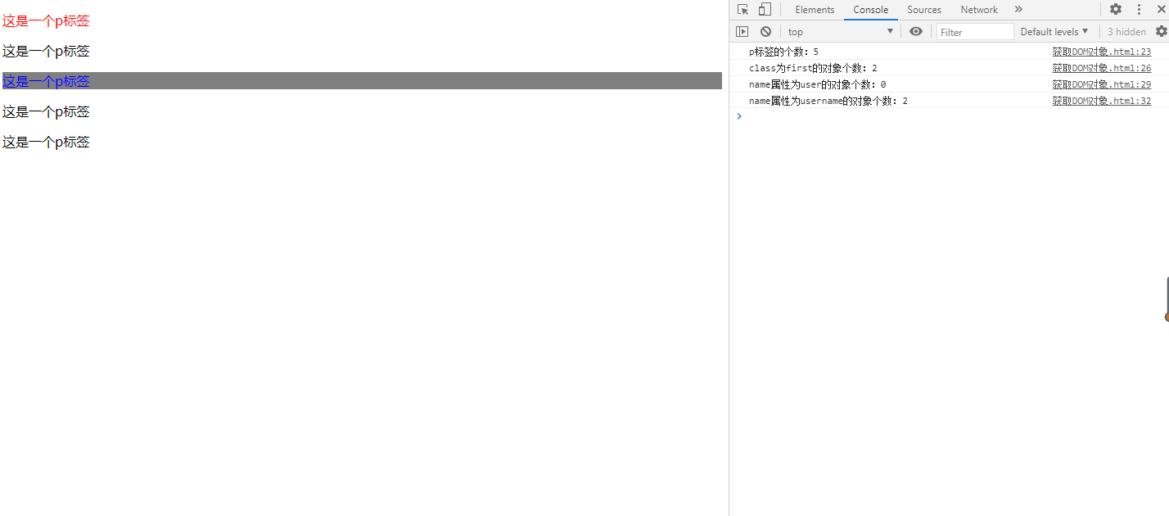Show the console sidebar icon
Viewport: 1169px width, 516px height.
tap(742, 31)
